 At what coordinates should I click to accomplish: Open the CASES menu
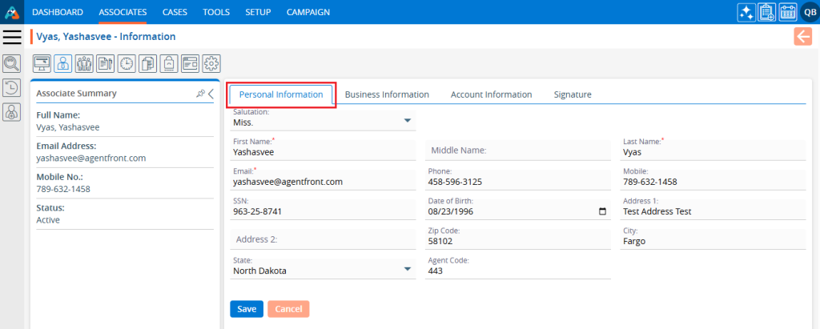pyautogui.click(x=175, y=12)
